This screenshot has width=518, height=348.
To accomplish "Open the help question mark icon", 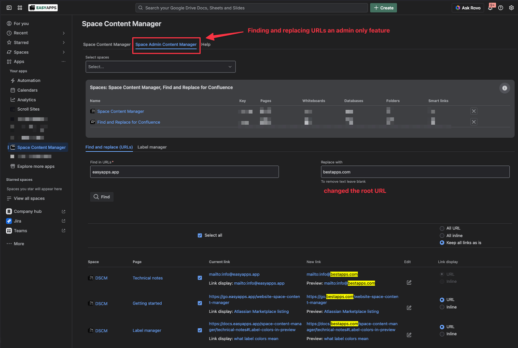I will click(500, 8).
